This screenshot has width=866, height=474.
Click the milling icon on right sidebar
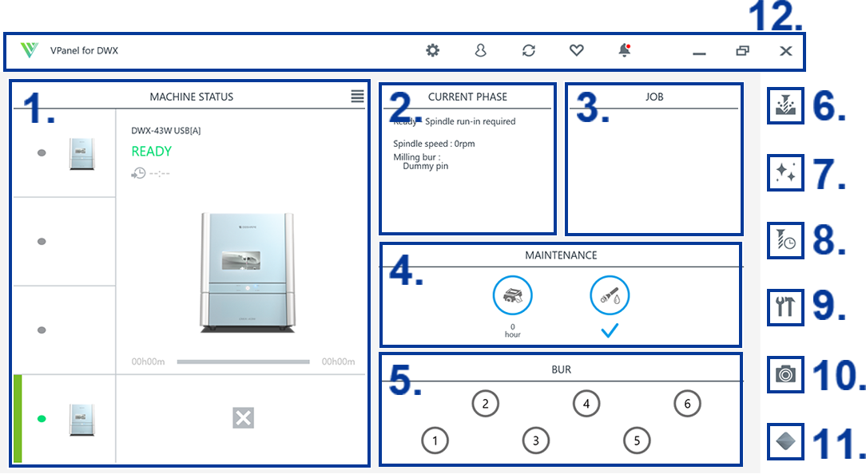785,106
